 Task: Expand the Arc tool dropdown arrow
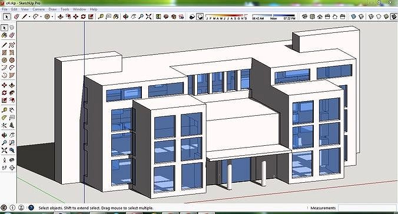[41, 16]
